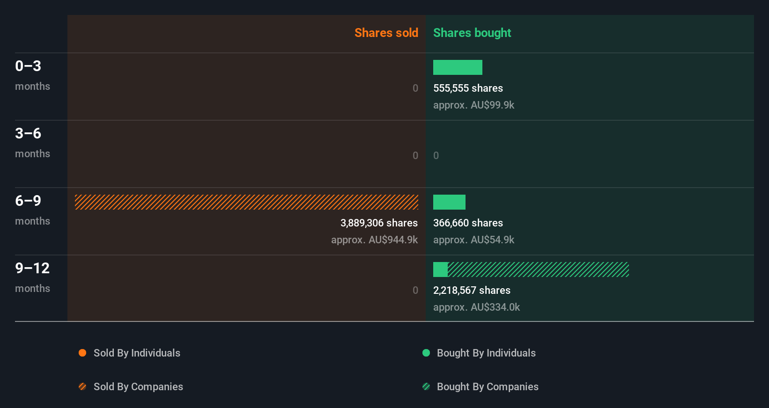
Task: Click the approx. AU$54.9k value
Action: pos(473,240)
